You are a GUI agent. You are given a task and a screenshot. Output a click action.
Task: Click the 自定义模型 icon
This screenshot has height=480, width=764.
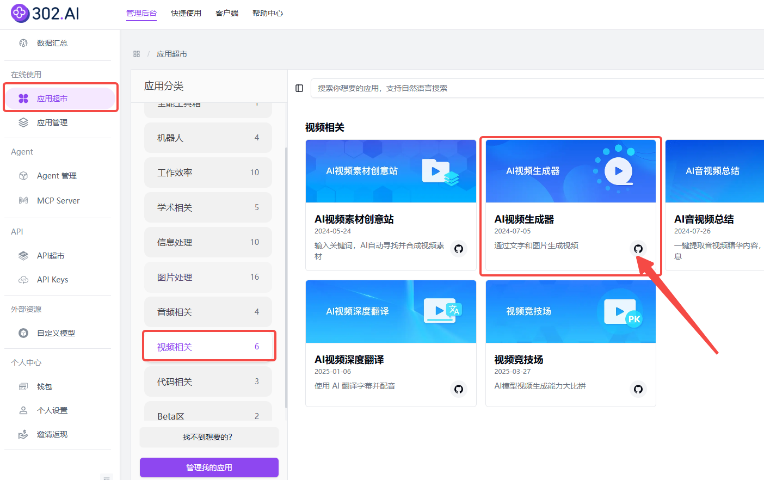(23, 333)
